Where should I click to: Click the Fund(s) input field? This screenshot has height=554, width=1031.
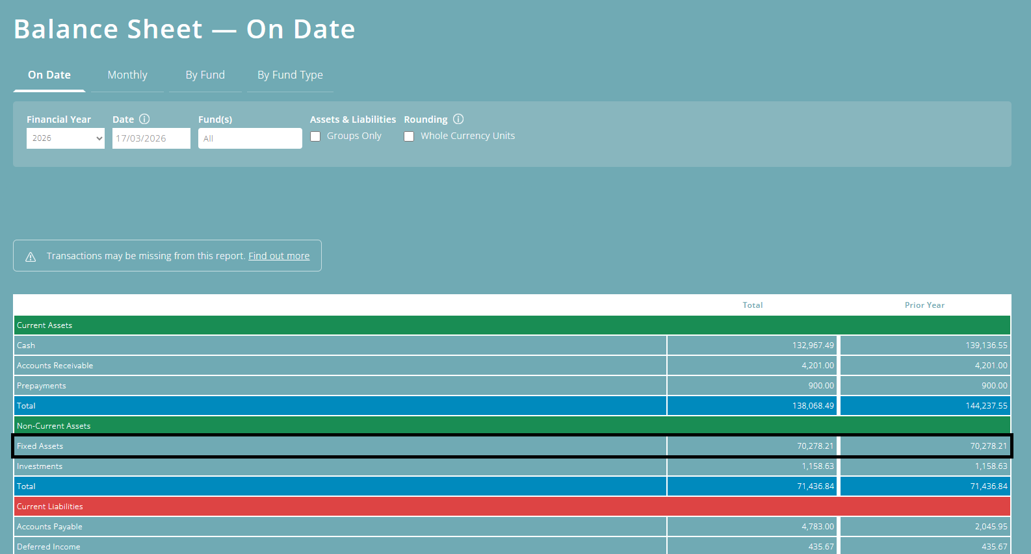point(250,138)
